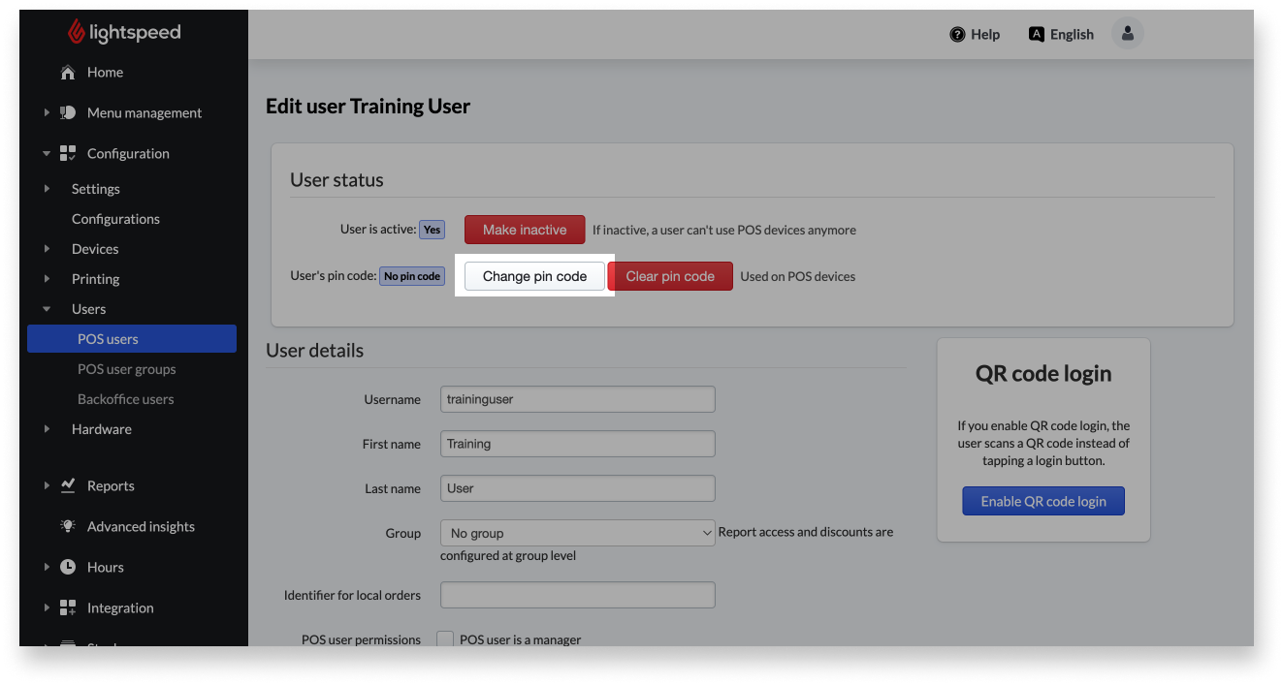This screenshot has width=1283, height=685.
Task: Click the user avatar in the top bar
Action: click(x=1126, y=34)
